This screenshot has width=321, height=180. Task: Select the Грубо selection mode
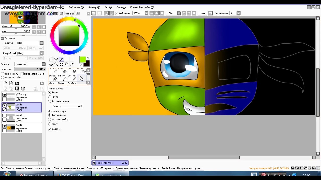pos(50,97)
